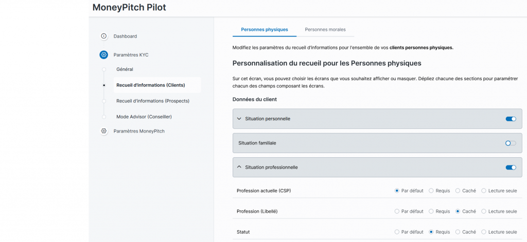Switch to the Personnes morales tab

coord(325,30)
